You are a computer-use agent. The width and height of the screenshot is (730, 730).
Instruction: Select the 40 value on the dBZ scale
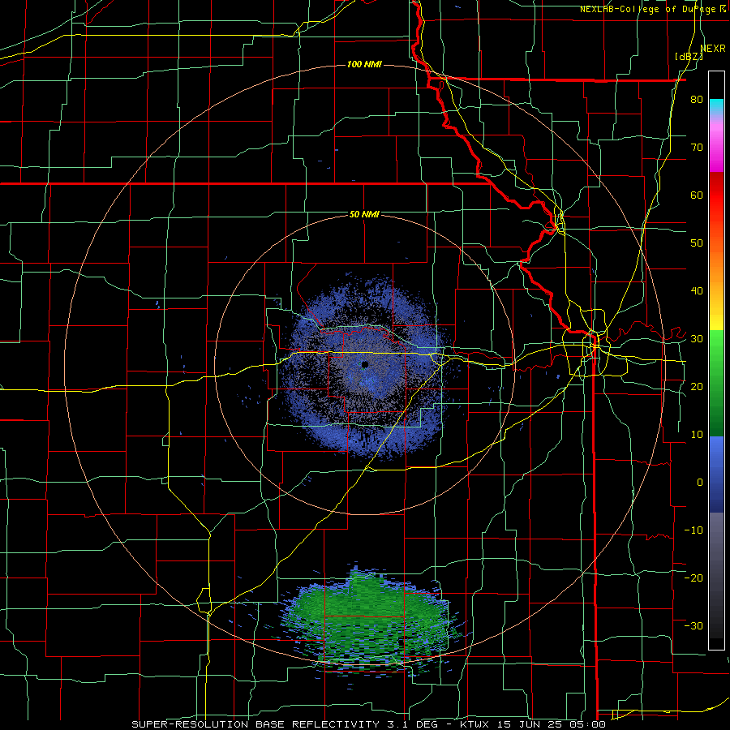click(x=697, y=291)
